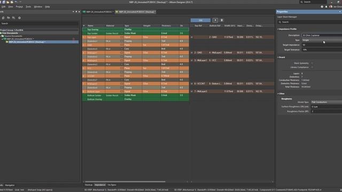
Task: Edit the impedance profile Description field
Action: [x=322, y=35]
